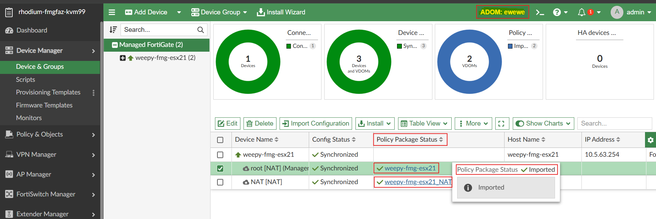Open weepy-fmg-esx21 policy package link
Viewport: 656px width, 219px height.
(410, 168)
